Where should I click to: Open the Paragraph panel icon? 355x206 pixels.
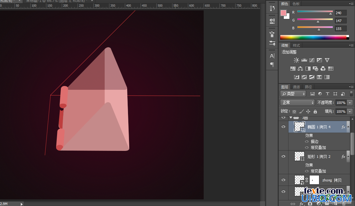click(272, 65)
